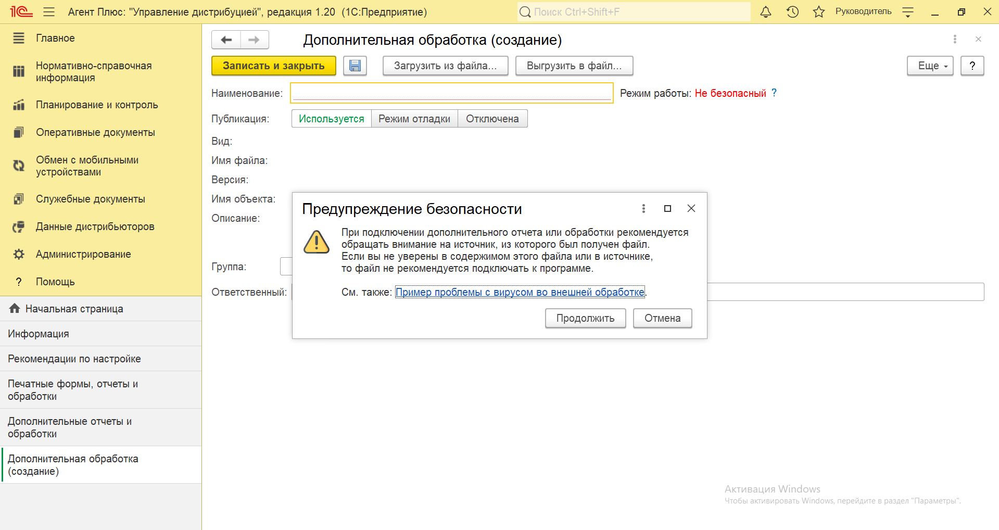Click the 'Наименование' input field
The height and width of the screenshot is (530, 999).
pyautogui.click(x=451, y=93)
